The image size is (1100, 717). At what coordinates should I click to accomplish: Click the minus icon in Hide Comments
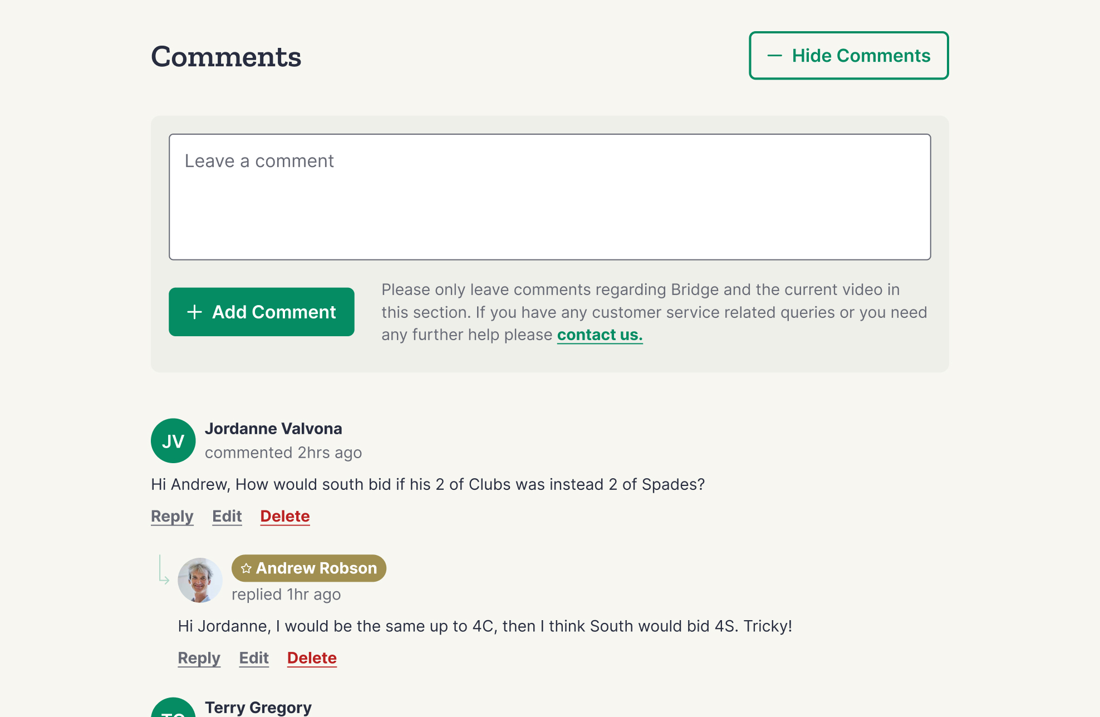774,56
